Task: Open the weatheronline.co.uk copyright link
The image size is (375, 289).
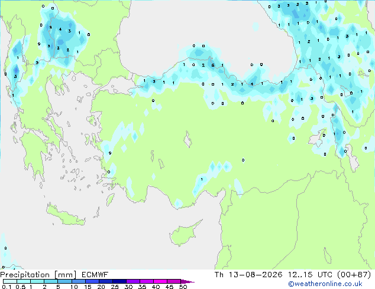Action: click(x=325, y=284)
